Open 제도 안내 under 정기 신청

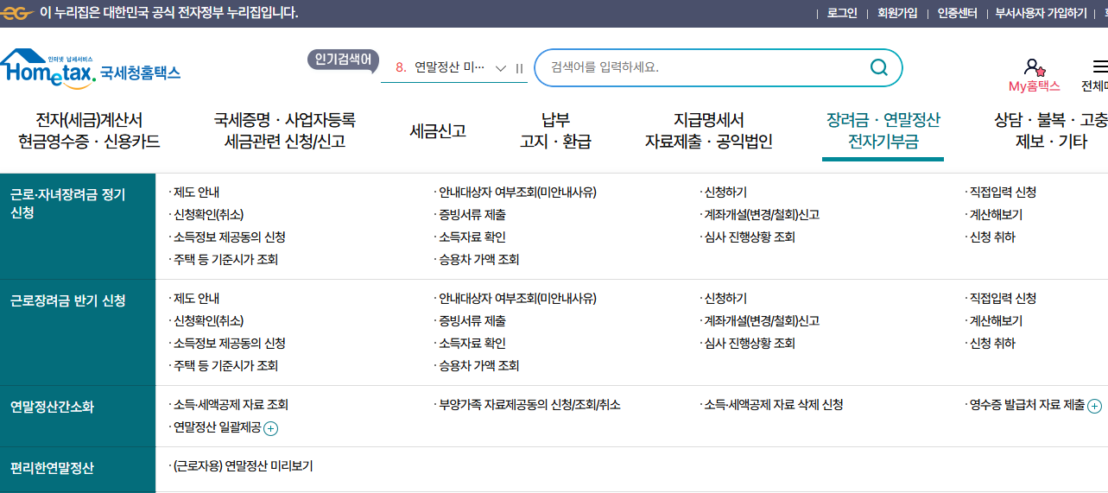[x=196, y=193]
